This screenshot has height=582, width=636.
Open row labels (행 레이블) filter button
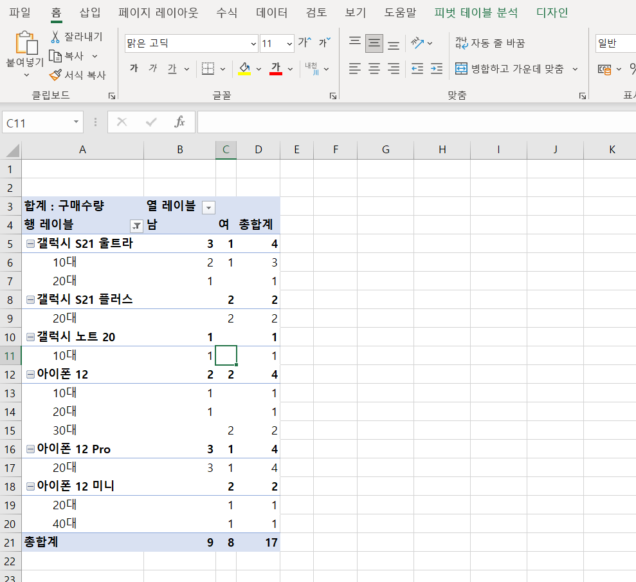click(x=137, y=226)
